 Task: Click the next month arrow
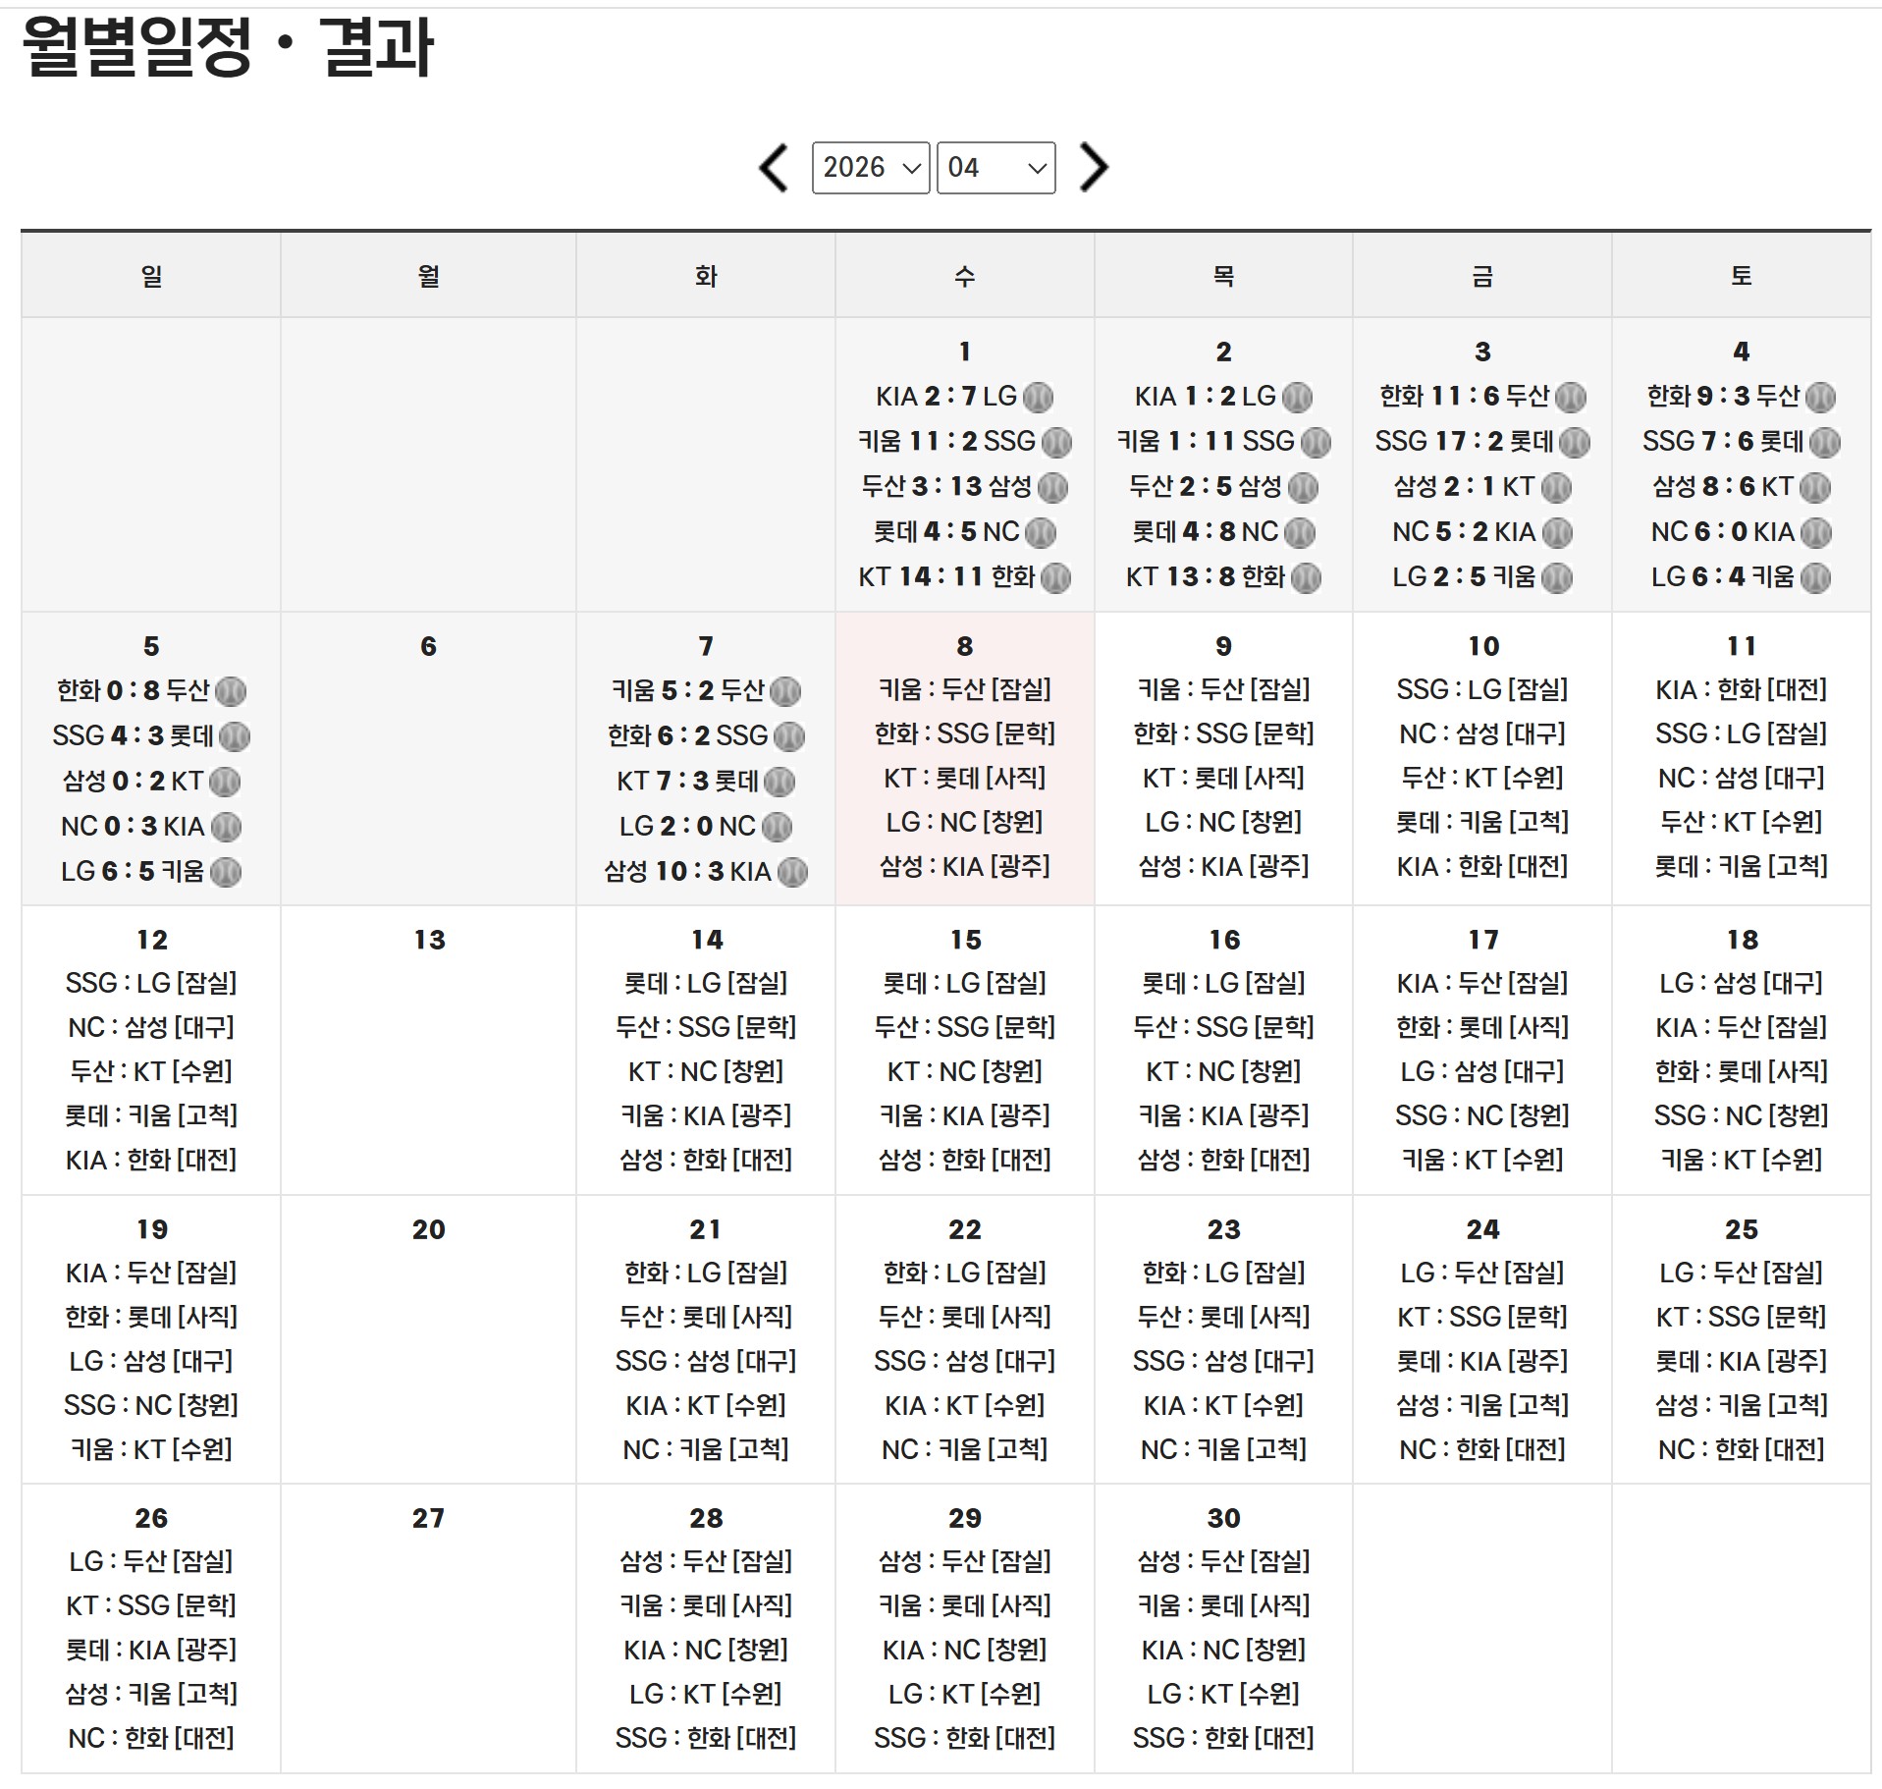point(1095,168)
